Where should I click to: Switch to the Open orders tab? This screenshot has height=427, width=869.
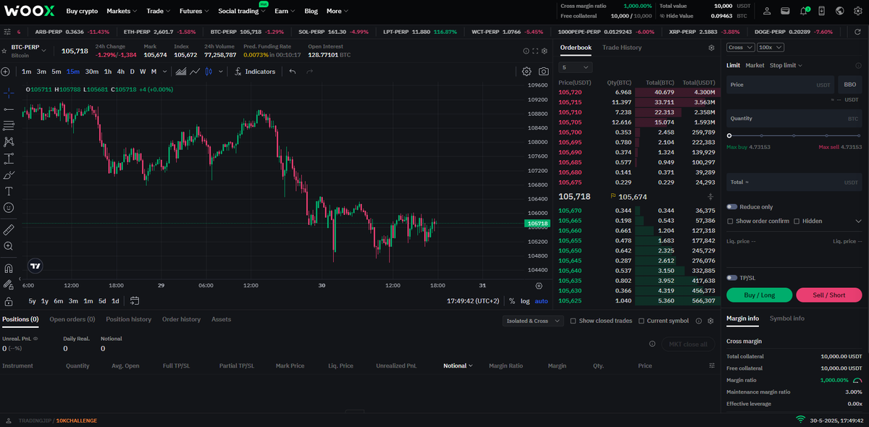coord(72,319)
